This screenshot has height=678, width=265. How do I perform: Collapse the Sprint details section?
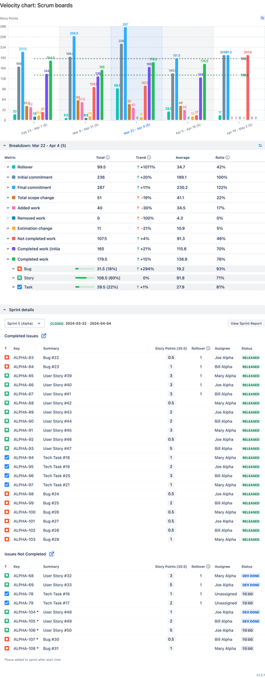(x=5, y=310)
